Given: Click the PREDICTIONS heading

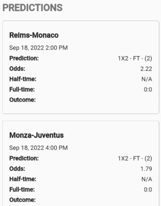Looking at the screenshot, I should 33,7.
